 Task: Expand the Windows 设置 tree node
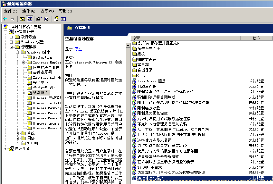11,42
